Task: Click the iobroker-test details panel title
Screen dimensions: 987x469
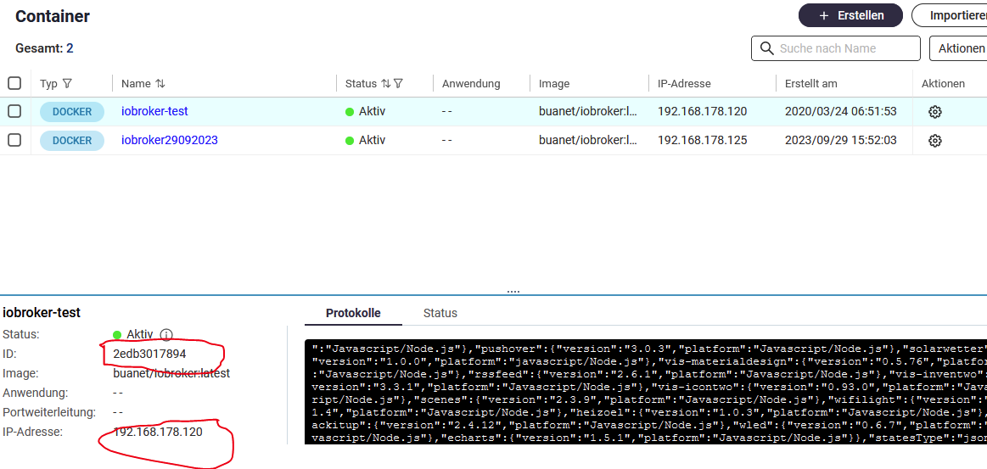Action: click(x=42, y=312)
